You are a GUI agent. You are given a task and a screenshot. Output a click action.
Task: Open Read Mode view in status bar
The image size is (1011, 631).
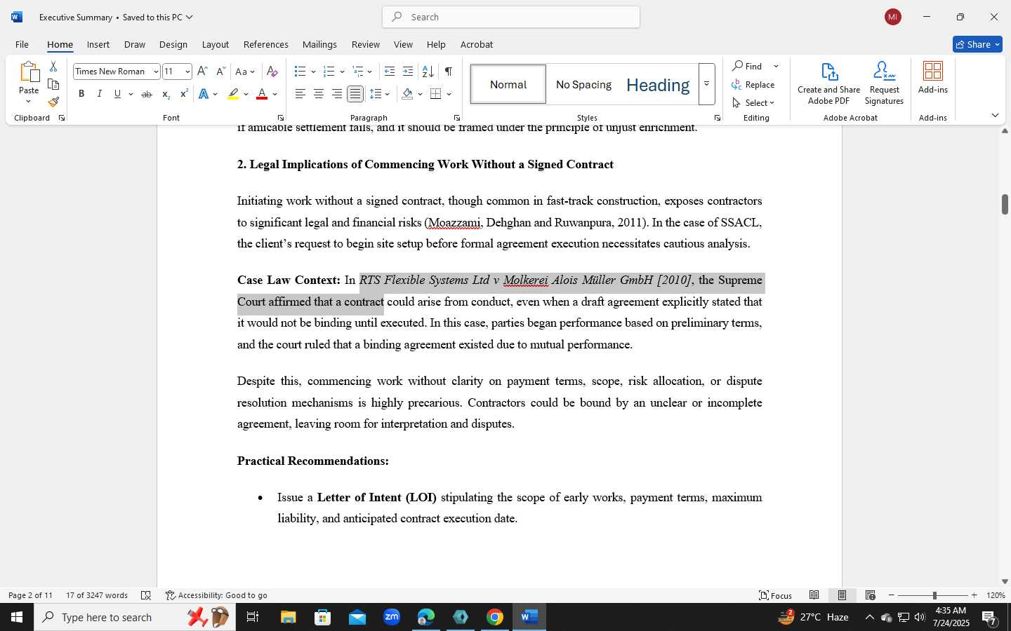[x=814, y=595]
